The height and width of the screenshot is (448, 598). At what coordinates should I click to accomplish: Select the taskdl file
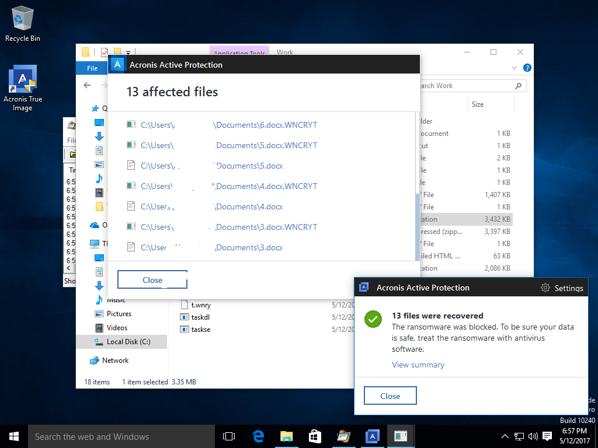tap(195, 317)
